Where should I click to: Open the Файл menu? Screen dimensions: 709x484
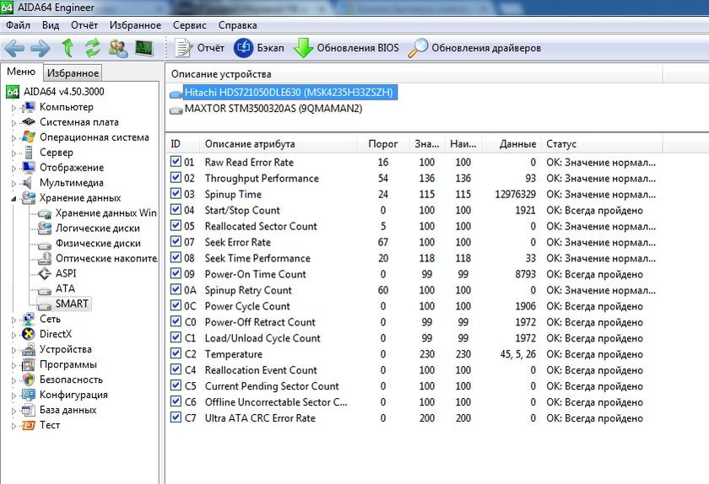pos(18,25)
